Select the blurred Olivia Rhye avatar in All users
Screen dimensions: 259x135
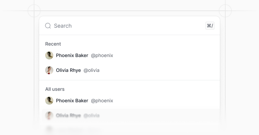(x=49, y=115)
